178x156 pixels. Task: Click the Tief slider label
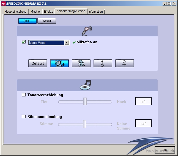pos(44,102)
